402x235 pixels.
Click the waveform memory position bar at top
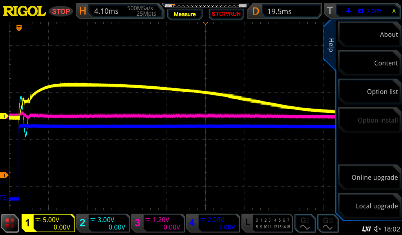tap(205, 5)
